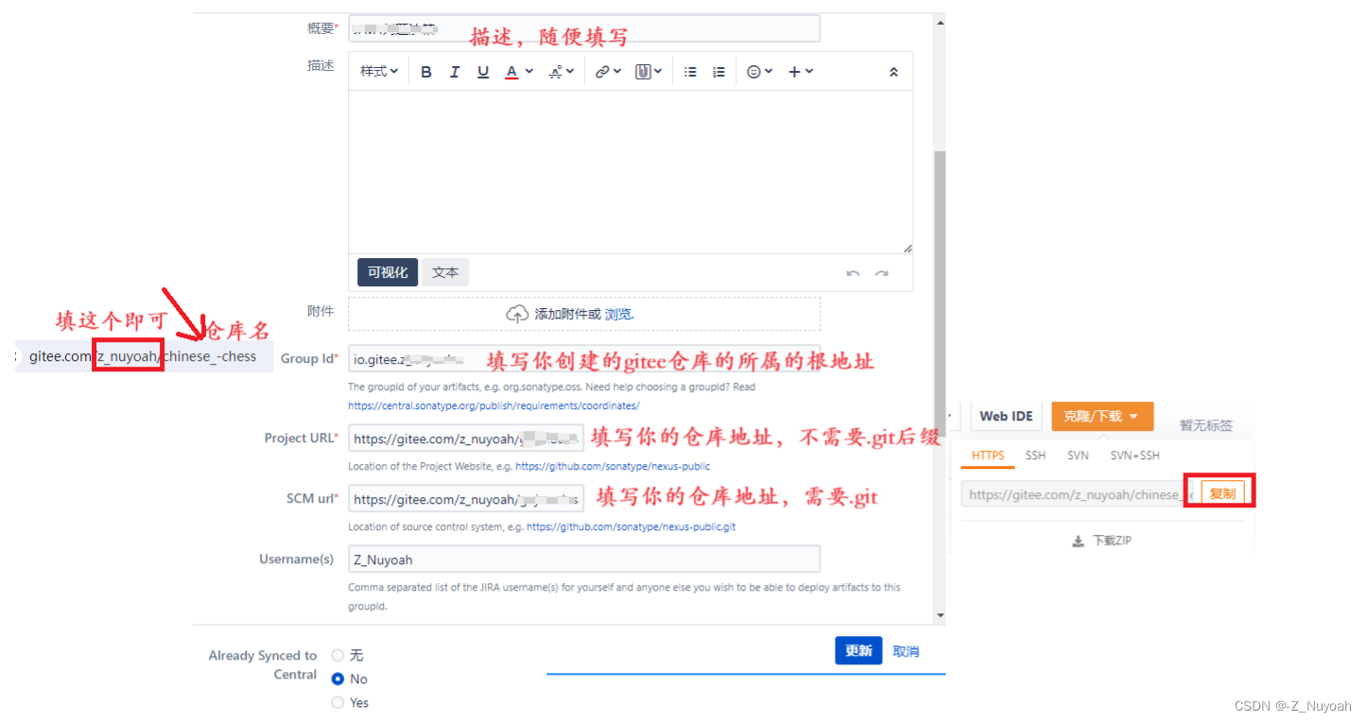Screen dimensions: 1366x722
Task: Open the 样式 style dropdown
Action: point(379,72)
